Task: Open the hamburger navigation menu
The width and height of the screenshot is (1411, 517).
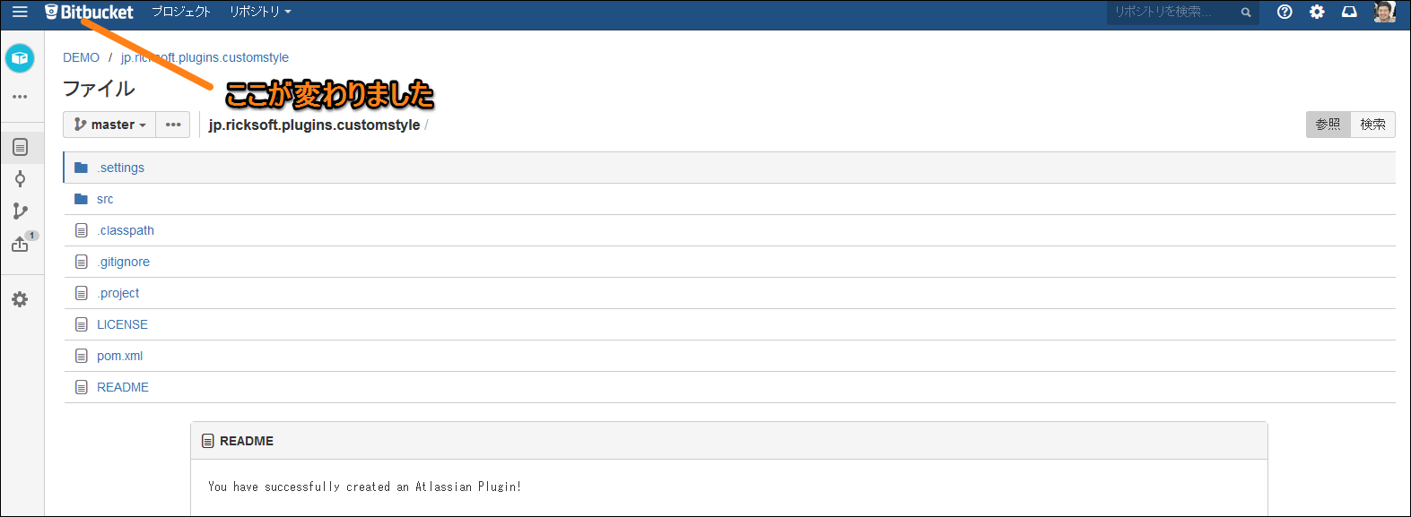Action: point(20,12)
